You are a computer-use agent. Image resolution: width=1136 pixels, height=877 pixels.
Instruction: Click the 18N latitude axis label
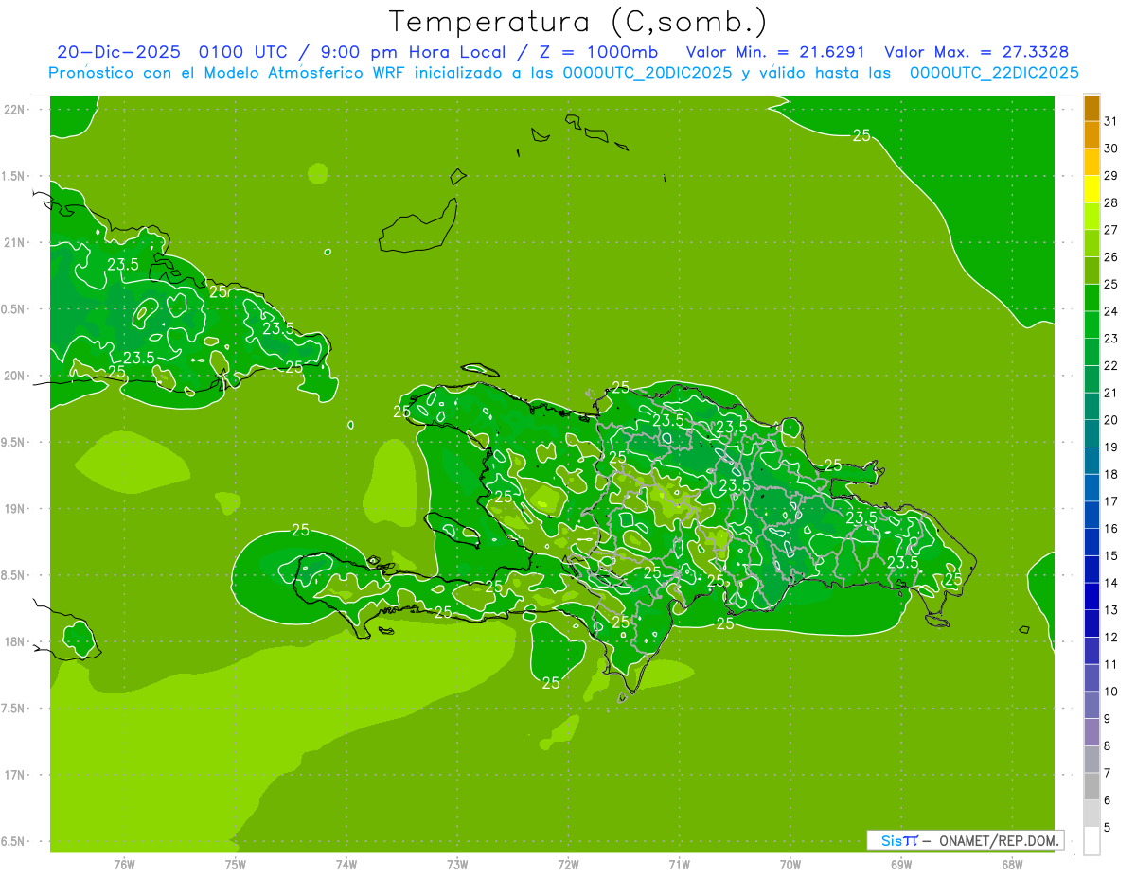click(15, 642)
